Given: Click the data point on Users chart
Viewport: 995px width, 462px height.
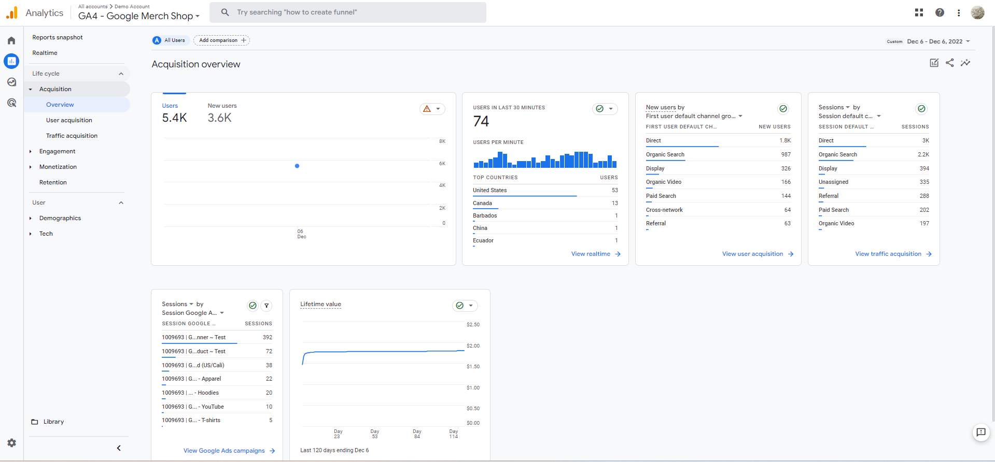Looking at the screenshot, I should pos(297,166).
